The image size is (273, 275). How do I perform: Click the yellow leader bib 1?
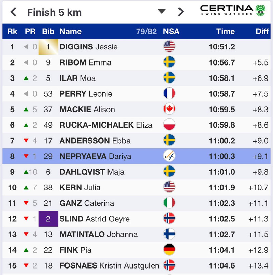tap(48, 47)
